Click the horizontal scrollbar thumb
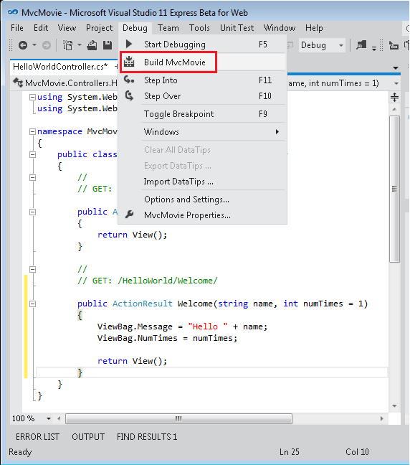The image size is (410, 465). pyautogui.click(x=178, y=419)
